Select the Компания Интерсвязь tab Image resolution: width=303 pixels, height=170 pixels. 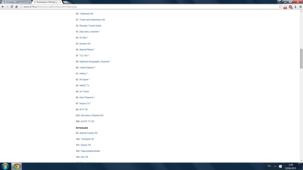pyautogui.click(x=47, y=2)
